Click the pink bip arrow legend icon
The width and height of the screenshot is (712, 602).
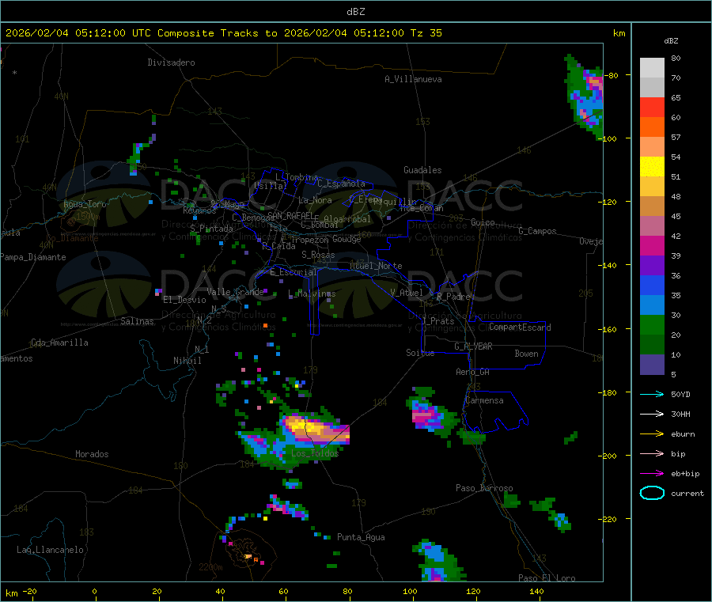click(652, 453)
